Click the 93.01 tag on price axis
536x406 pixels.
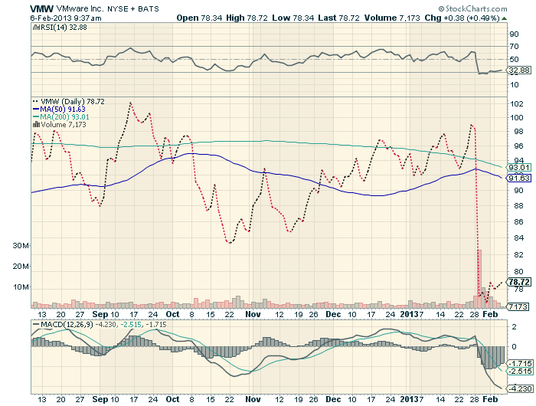[x=519, y=168]
